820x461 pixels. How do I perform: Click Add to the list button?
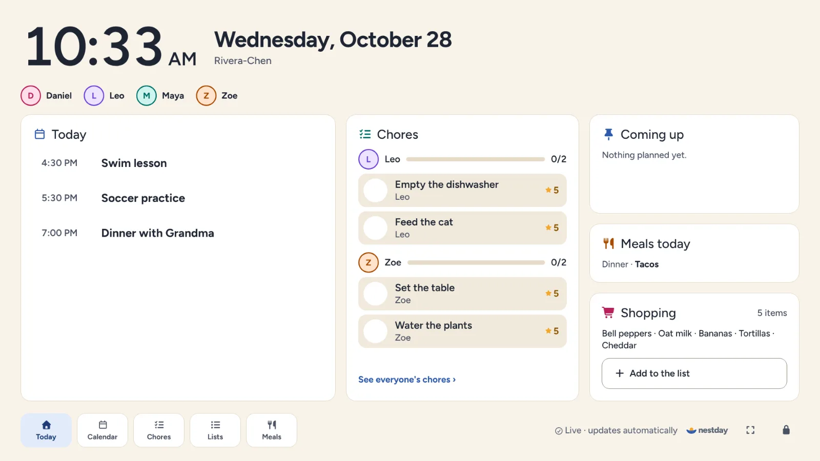click(x=694, y=373)
